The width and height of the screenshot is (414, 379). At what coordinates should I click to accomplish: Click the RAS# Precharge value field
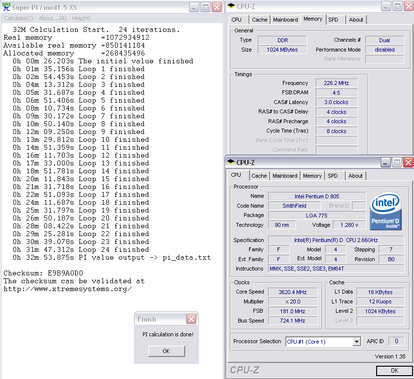coord(336,121)
